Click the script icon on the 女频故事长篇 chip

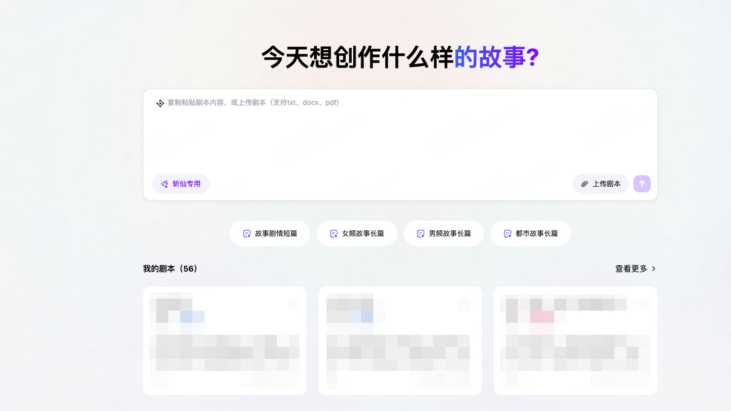point(334,233)
